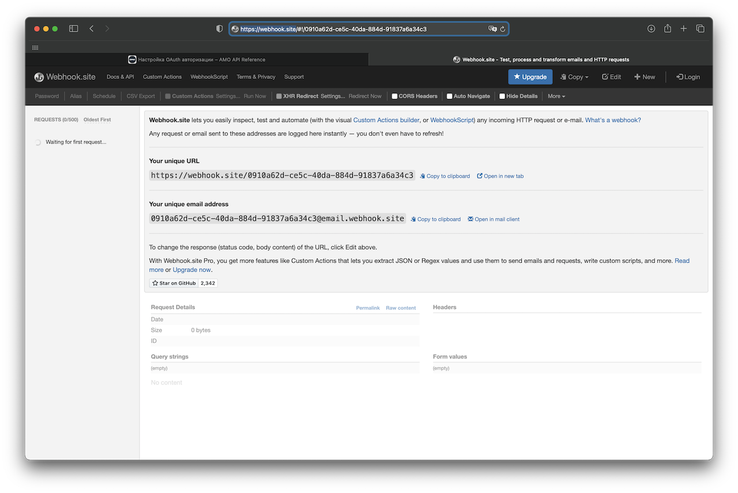Toggle the Auto Navigate checkbox
The width and height of the screenshot is (738, 493).
pyautogui.click(x=450, y=96)
